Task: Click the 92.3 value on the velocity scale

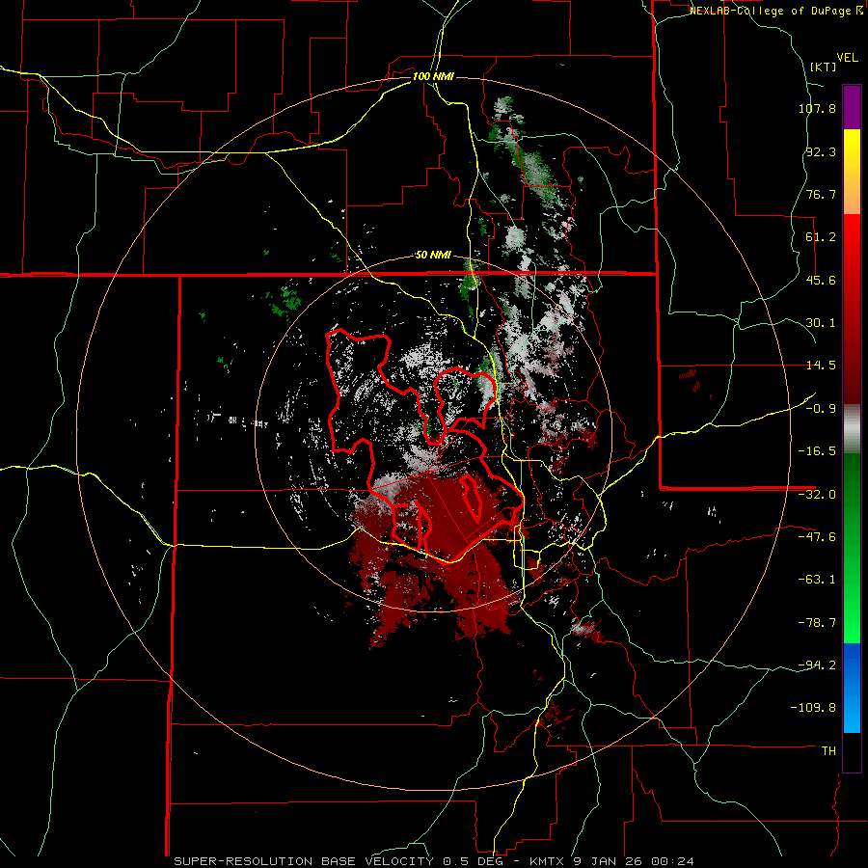Action: tap(821, 151)
